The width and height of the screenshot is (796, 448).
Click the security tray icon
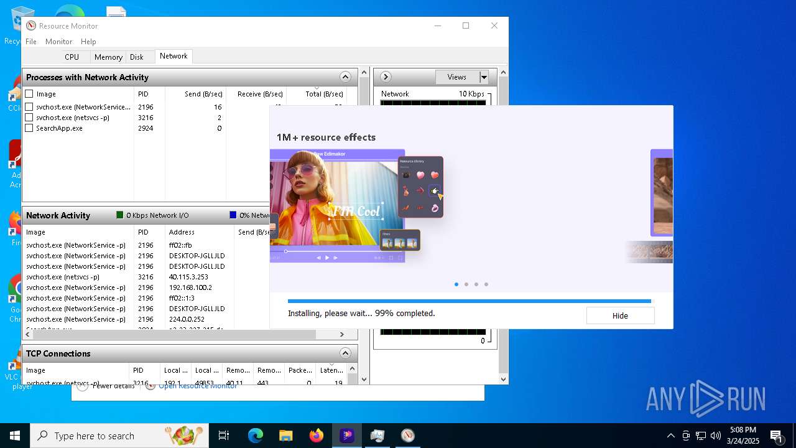(x=686, y=436)
